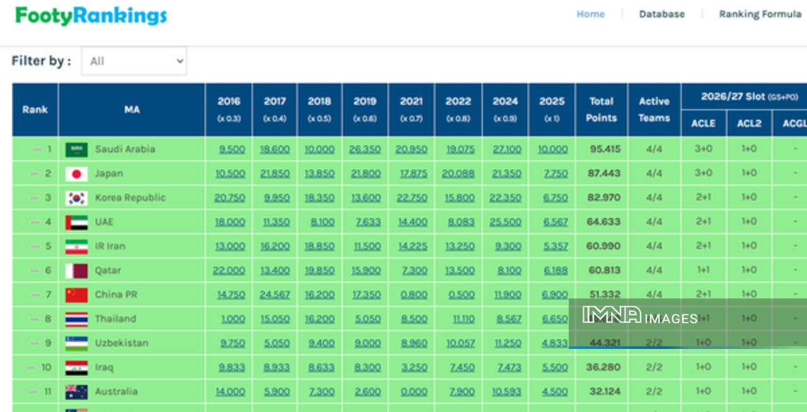The image size is (807, 412).
Task: Click the China PR flag icon
Action: point(76,295)
